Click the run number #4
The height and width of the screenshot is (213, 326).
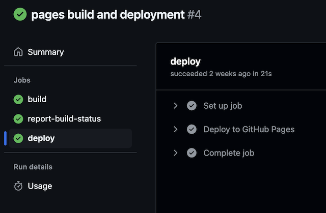point(194,15)
